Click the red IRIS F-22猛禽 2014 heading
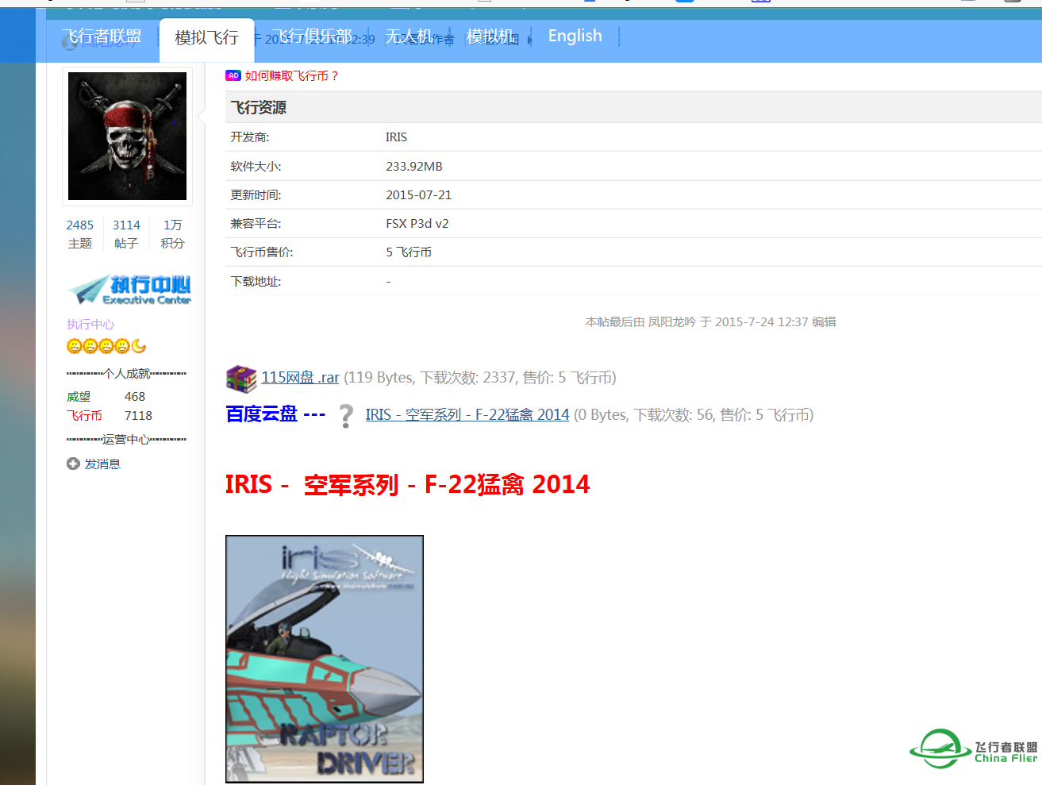Viewport: 1042px width, 785px height. tap(407, 484)
